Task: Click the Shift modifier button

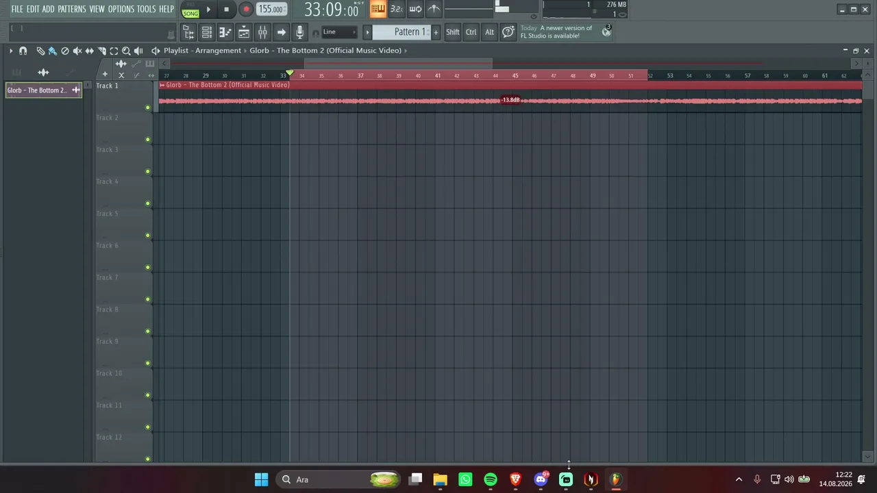Action: pyautogui.click(x=453, y=32)
